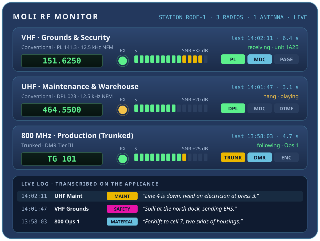Click the 'hang · playing' status
This screenshot has height=241, width=320.
281,96
